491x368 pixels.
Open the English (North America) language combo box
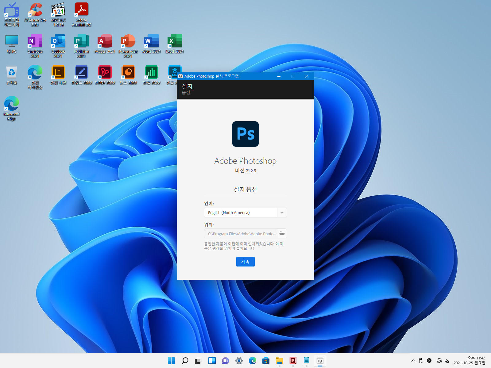coord(245,213)
